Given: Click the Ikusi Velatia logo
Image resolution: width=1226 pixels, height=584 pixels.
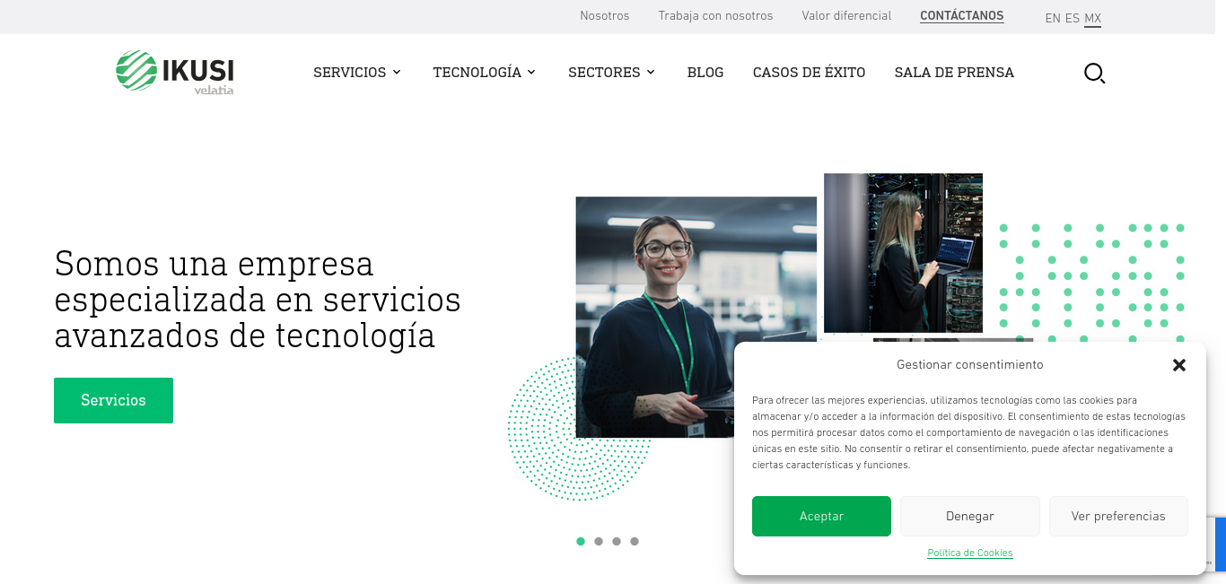Looking at the screenshot, I should coord(175,72).
